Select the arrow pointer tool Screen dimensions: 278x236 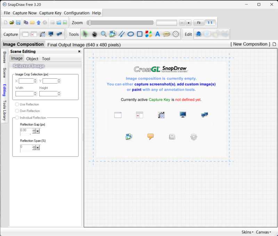point(85,34)
